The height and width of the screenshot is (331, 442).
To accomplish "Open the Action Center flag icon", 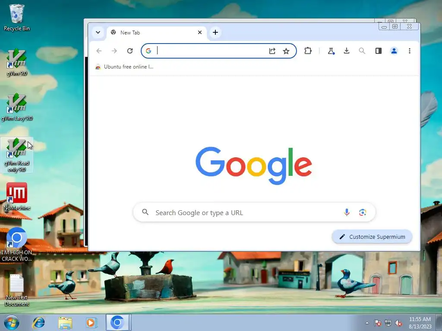I will (x=378, y=323).
